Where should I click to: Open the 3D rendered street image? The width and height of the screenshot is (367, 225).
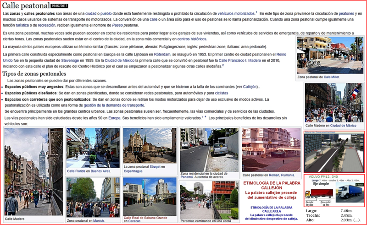[334, 153]
